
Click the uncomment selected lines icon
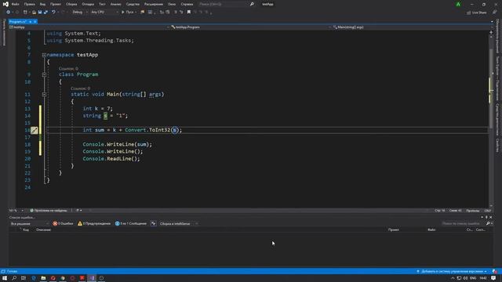pos(181,13)
